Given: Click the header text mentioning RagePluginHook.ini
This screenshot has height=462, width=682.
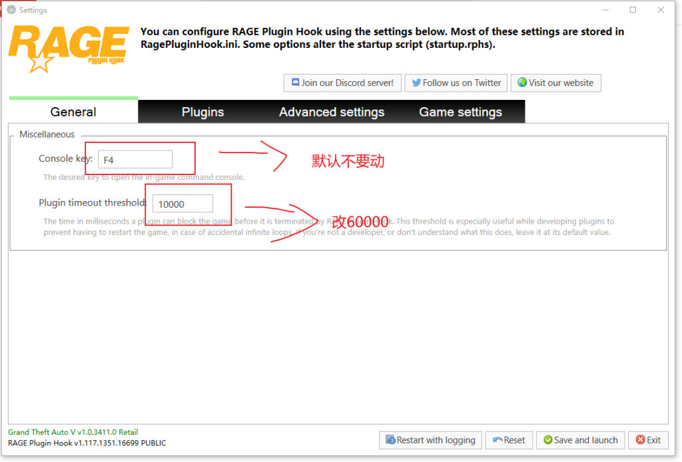Looking at the screenshot, I should click(382, 38).
